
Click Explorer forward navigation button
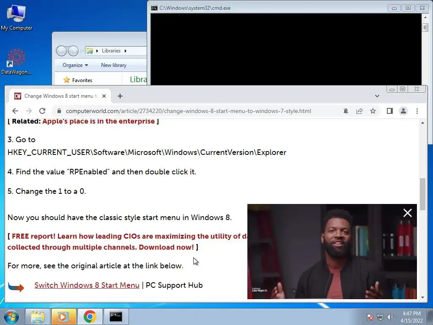73,51
